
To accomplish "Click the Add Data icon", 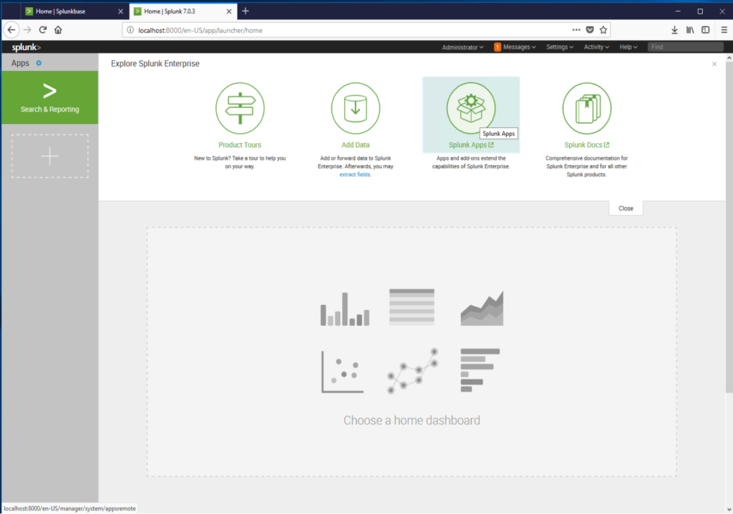I will tap(355, 107).
